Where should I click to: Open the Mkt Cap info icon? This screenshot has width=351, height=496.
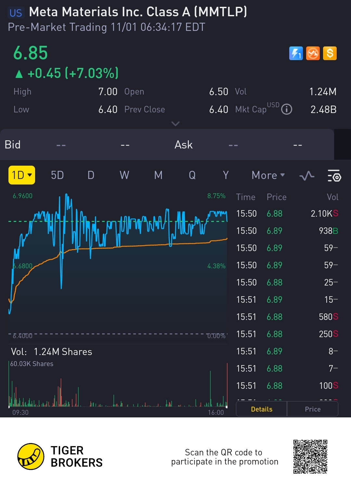(x=287, y=109)
